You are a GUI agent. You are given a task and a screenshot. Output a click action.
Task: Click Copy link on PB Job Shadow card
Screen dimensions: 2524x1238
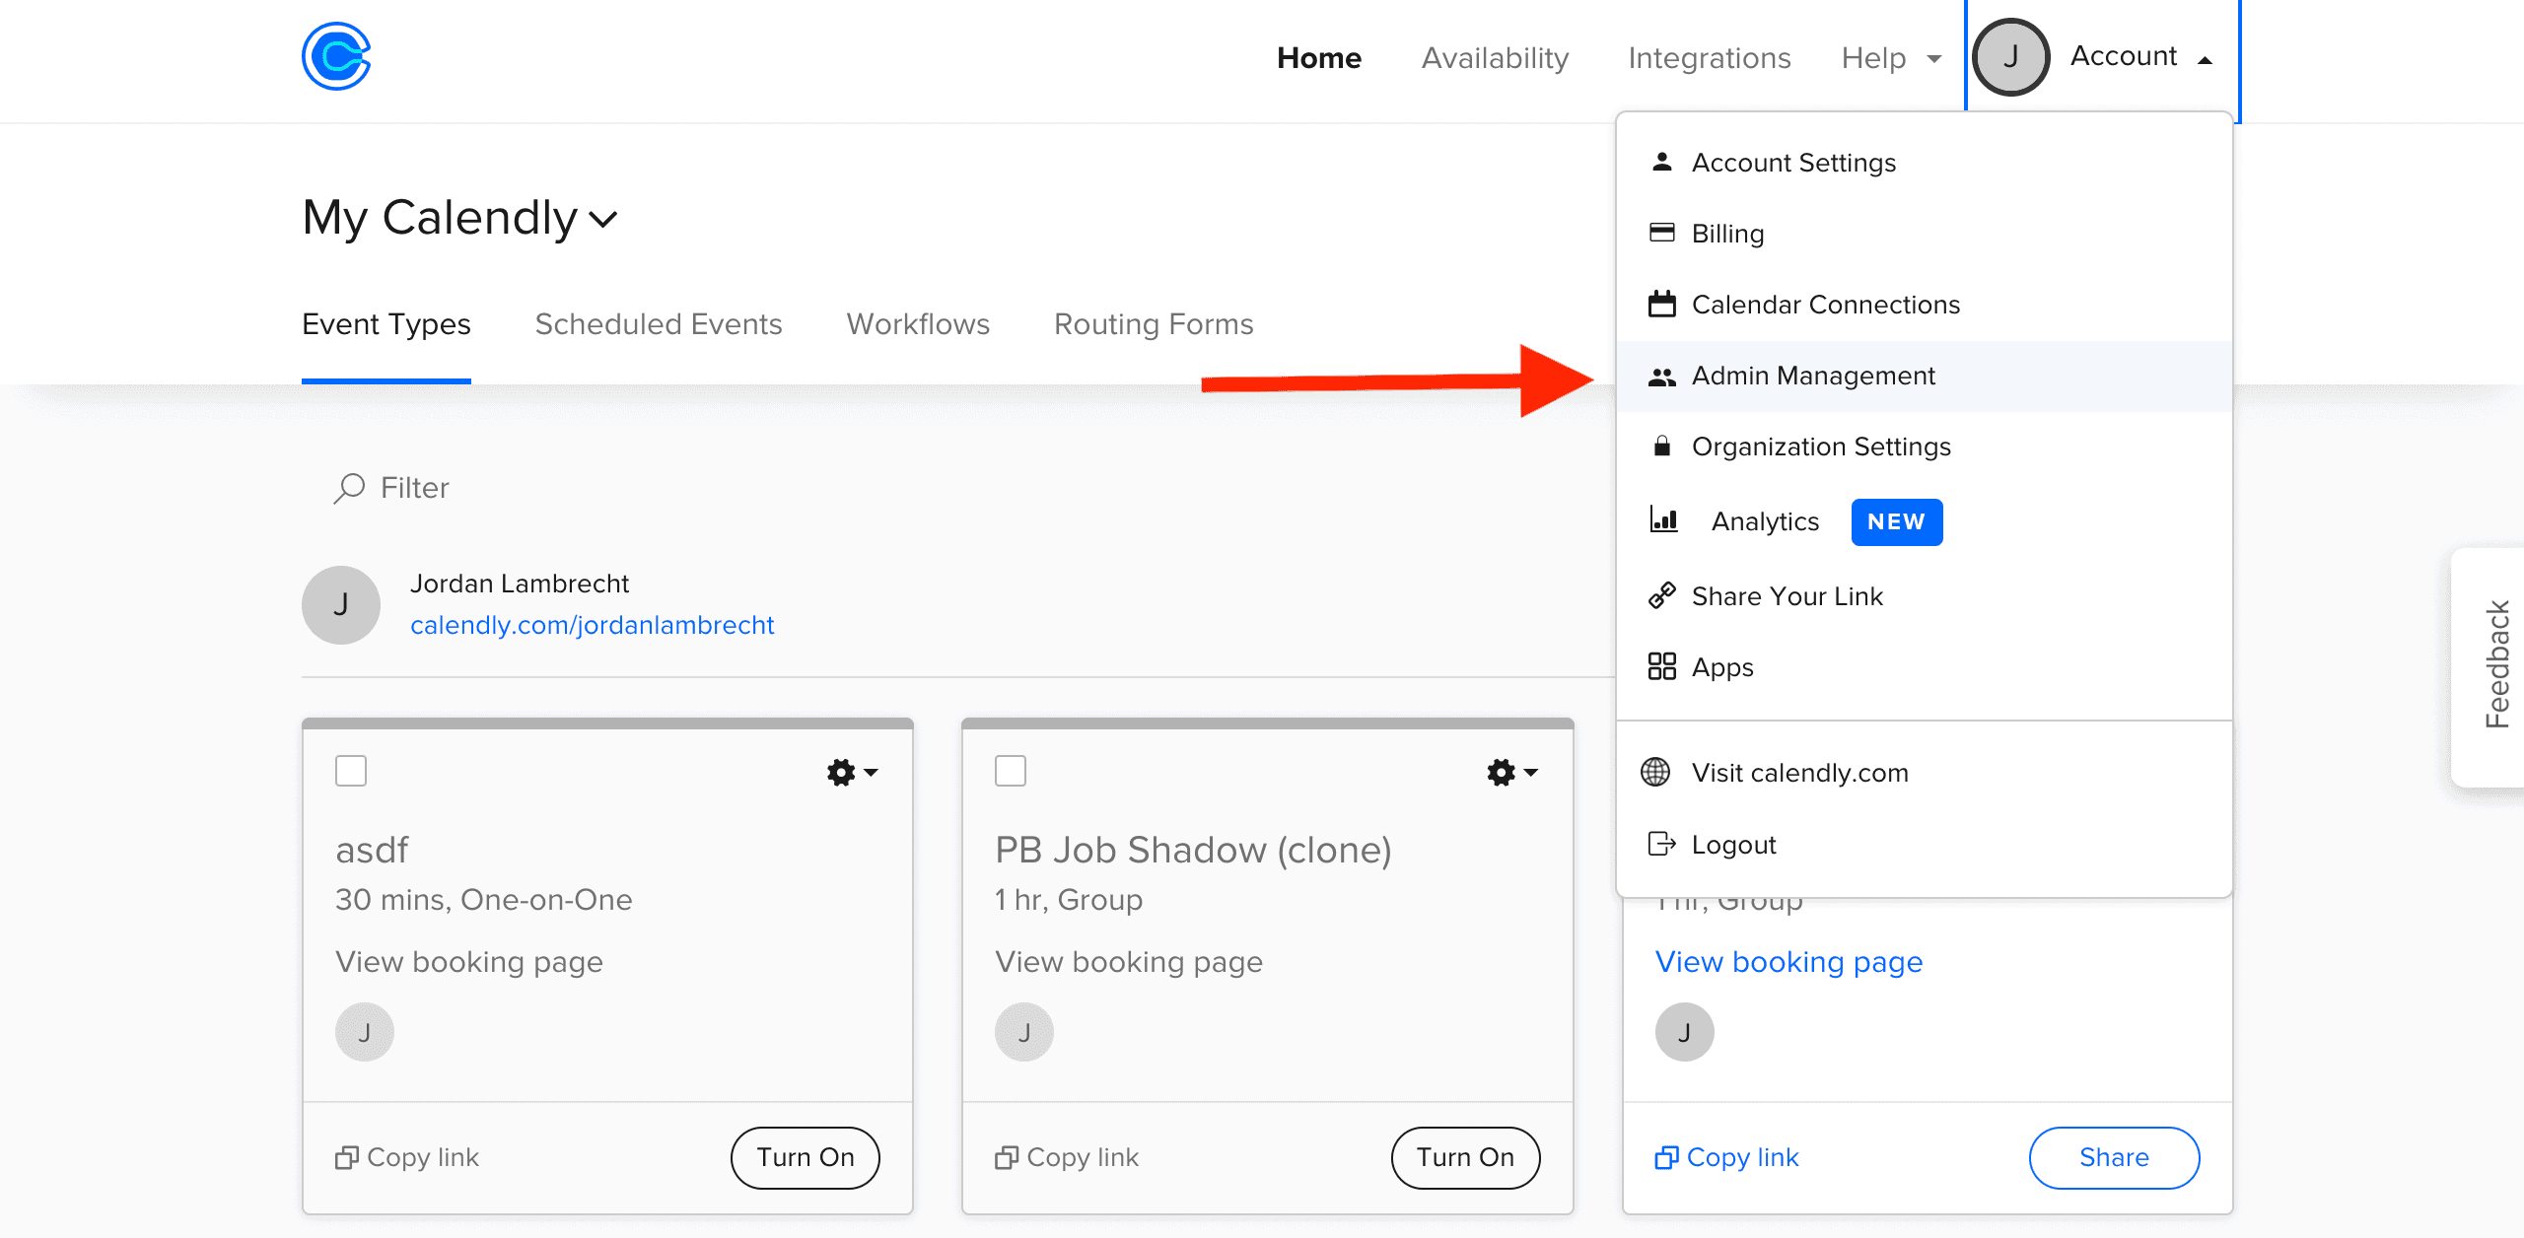(x=1067, y=1157)
